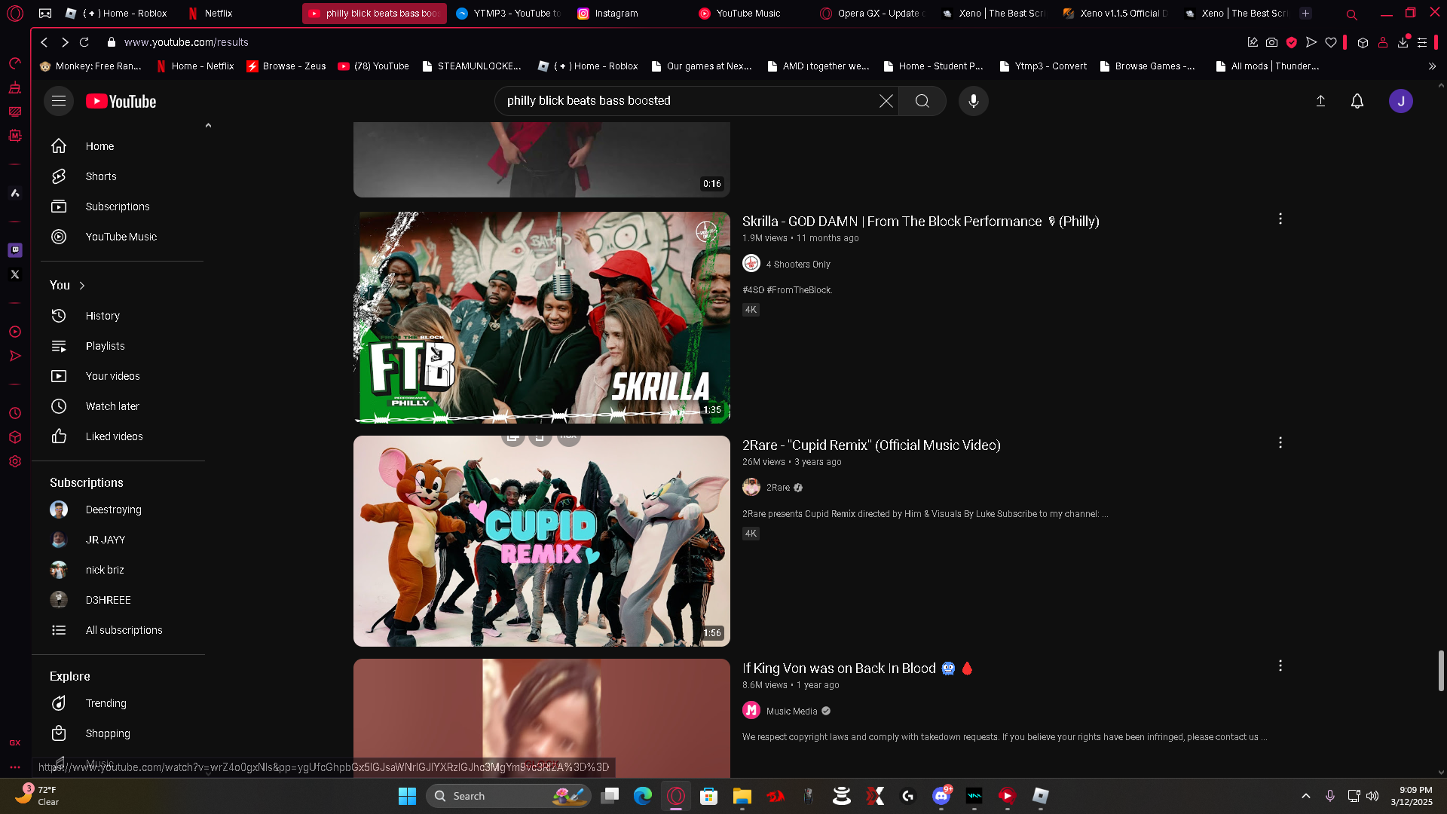Open Discord from the taskbar

point(941,796)
